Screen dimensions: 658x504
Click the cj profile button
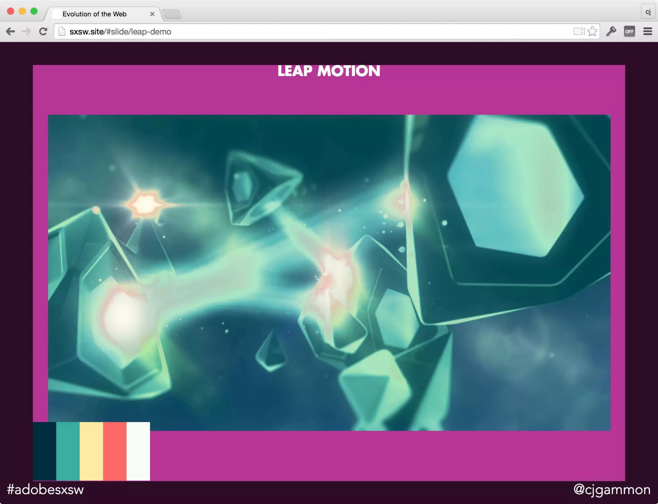(648, 12)
